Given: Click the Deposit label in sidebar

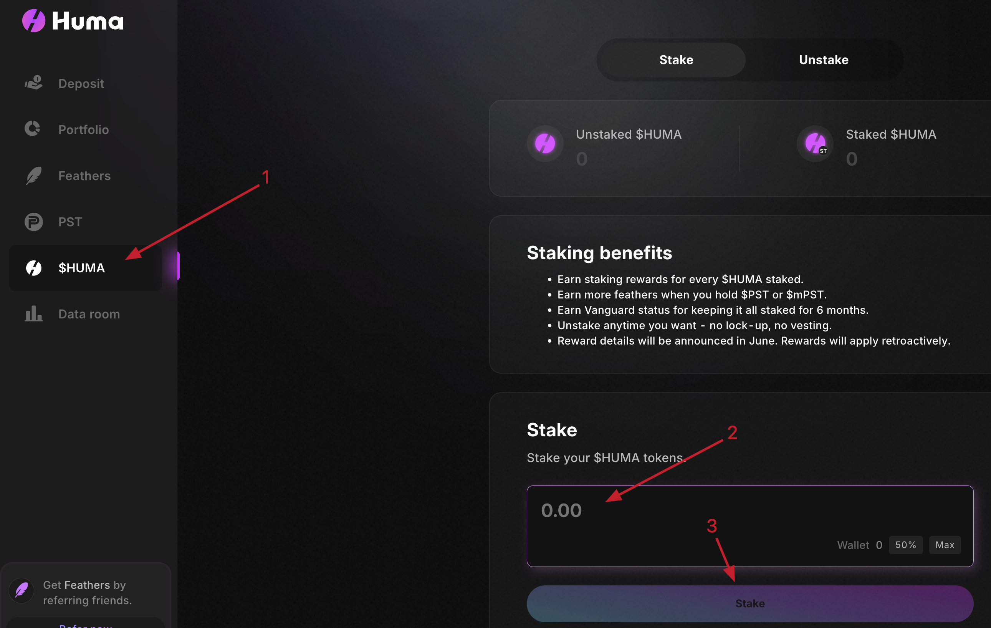Looking at the screenshot, I should pos(81,84).
